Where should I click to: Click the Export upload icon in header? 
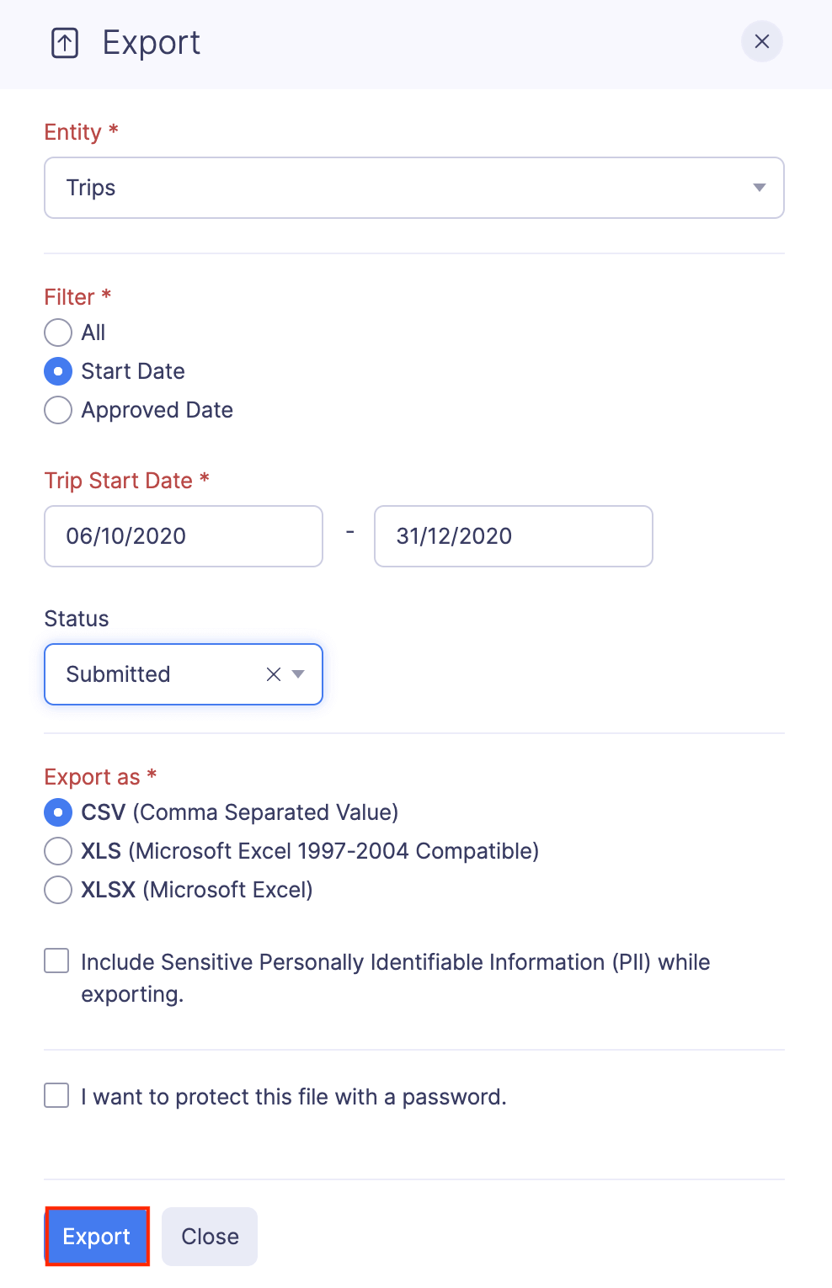click(x=65, y=43)
